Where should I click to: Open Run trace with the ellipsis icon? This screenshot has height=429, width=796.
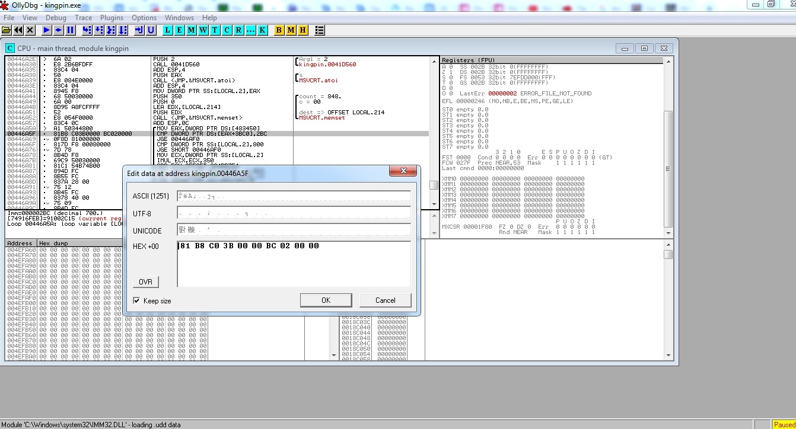(251, 30)
